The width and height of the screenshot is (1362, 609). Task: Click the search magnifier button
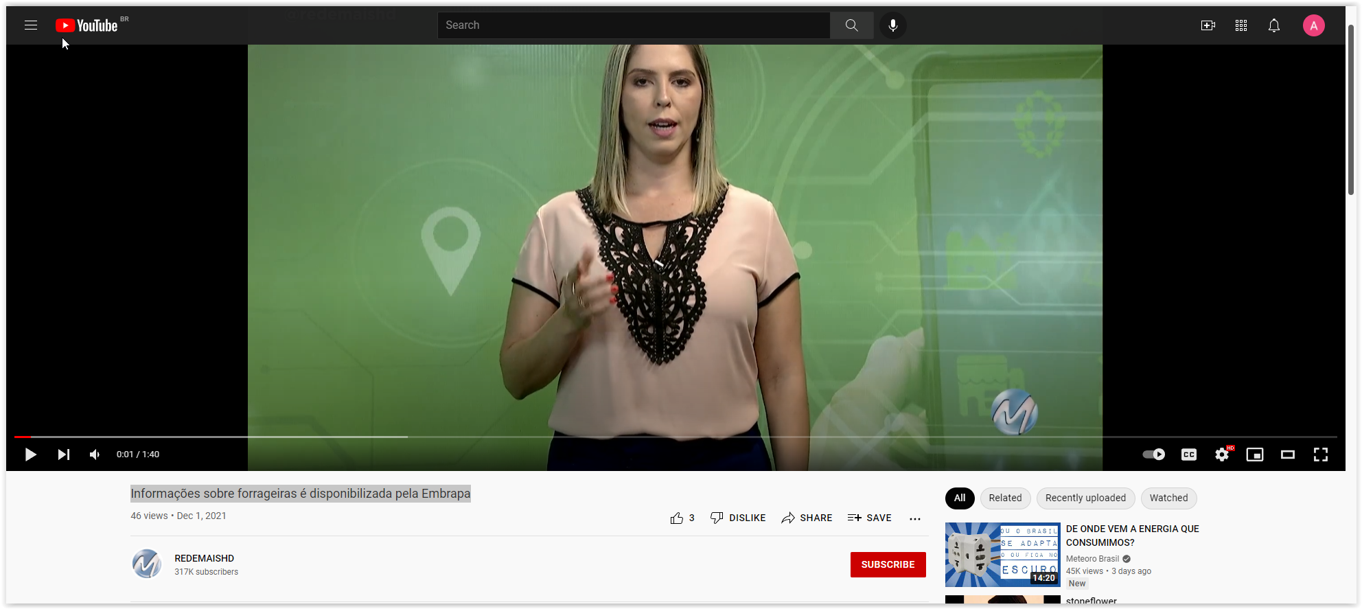(x=851, y=25)
